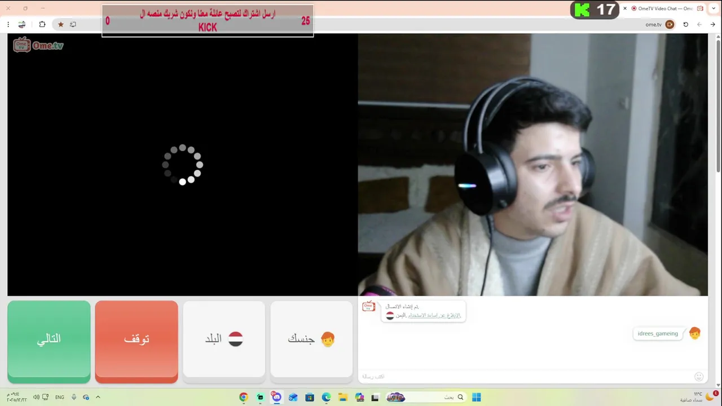
Task: Click the idrees_gameing username label
Action: pyautogui.click(x=658, y=334)
